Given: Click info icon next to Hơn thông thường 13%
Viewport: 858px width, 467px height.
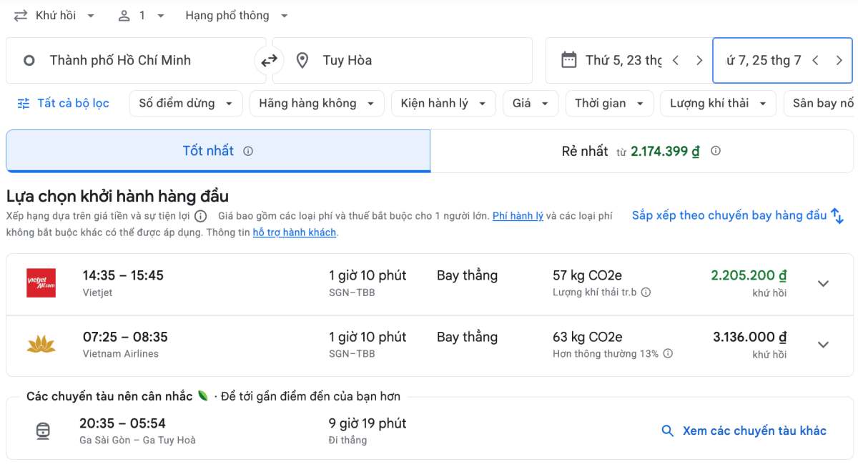Looking at the screenshot, I should click(668, 354).
